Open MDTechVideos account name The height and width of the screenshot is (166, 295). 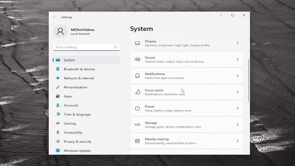pyautogui.click(x=83, y=30)
